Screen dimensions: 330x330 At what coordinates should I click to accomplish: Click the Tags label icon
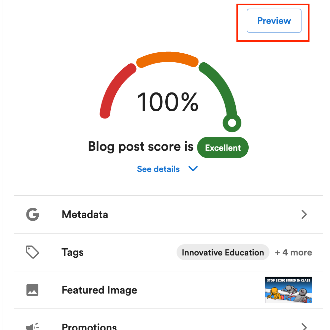click(32, 252)
